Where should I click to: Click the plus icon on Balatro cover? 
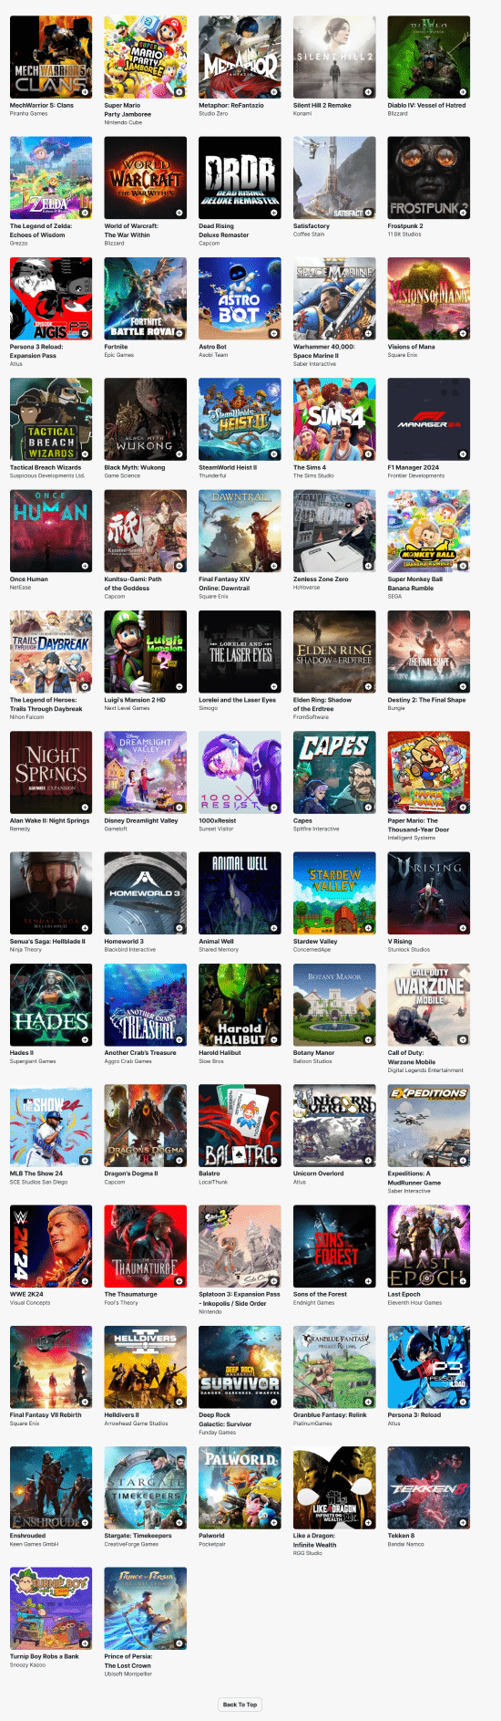point(274,1161)
